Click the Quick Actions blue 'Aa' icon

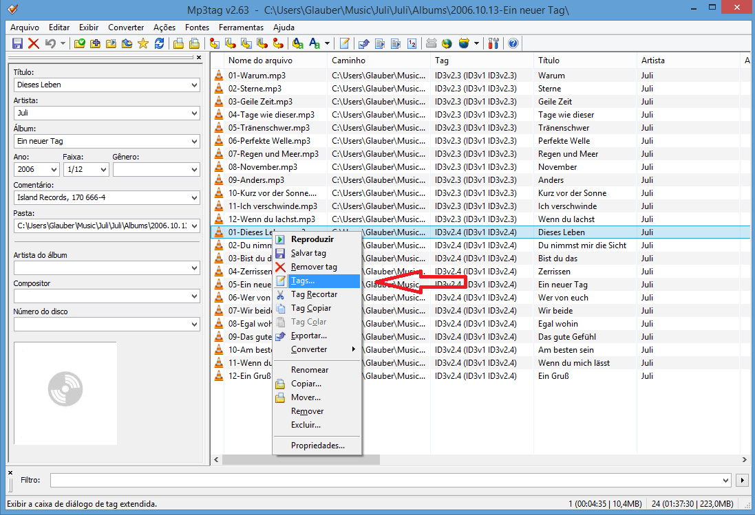pyautogui.click(x=315, y=43)
